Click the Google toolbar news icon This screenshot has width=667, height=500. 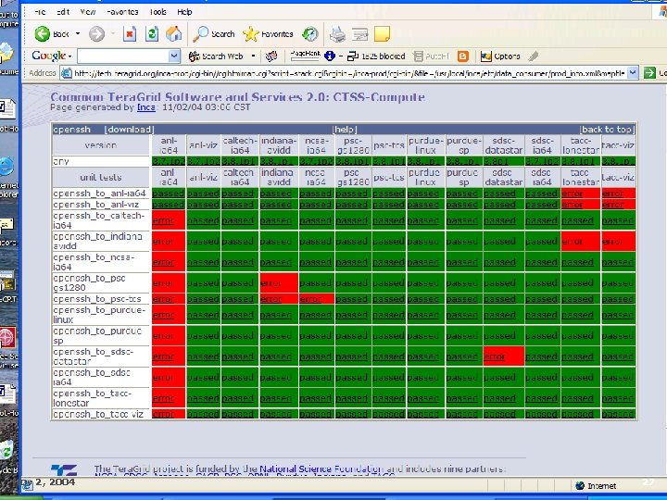click(271, 56)
